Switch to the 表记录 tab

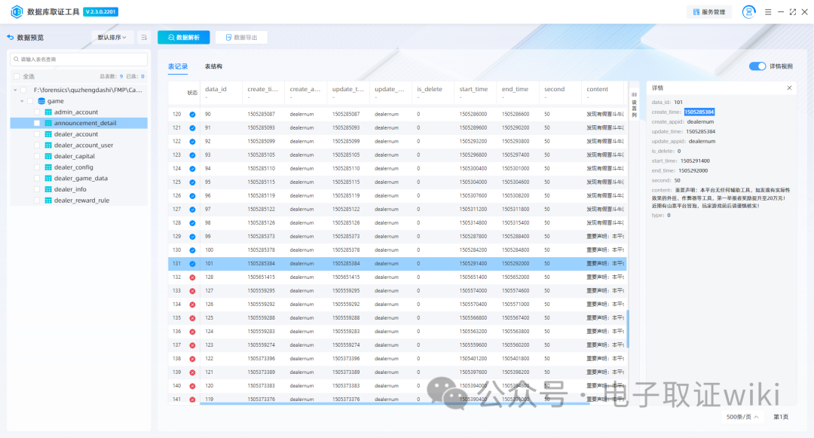point(178,66)
